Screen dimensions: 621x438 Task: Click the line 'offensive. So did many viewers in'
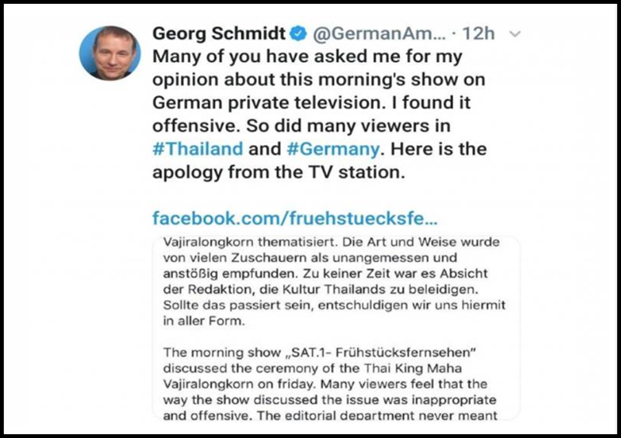(x=301, y=126)
